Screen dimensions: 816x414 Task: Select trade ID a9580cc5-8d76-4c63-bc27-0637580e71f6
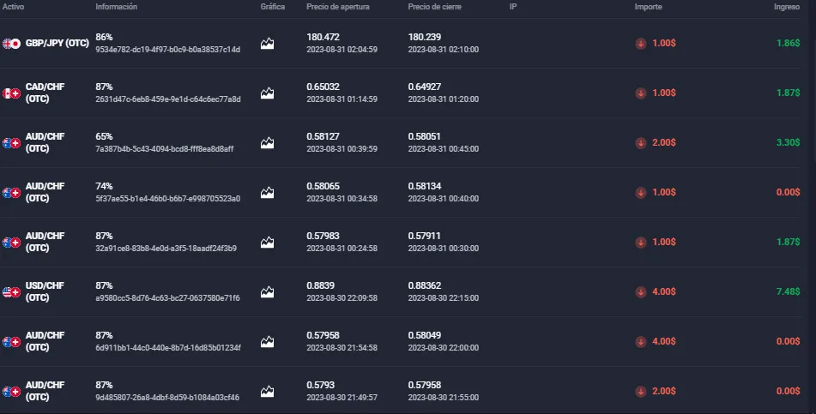[167, 298]
